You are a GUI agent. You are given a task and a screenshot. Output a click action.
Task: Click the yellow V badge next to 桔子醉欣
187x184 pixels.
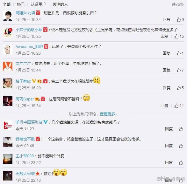click(x=34, y=81)
